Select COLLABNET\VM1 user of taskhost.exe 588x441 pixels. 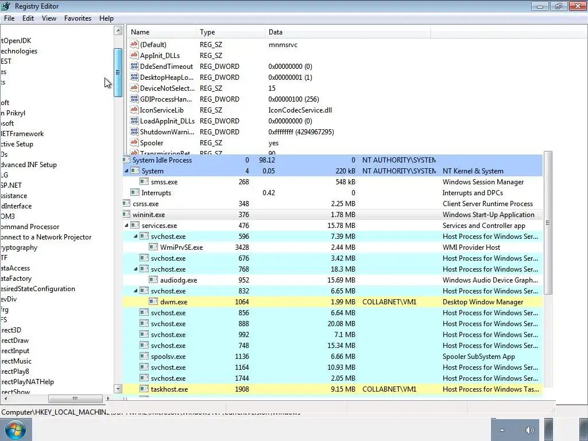pos(389,389)
